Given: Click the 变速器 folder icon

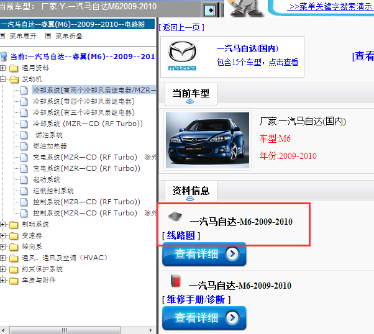Looking at the screenshot, I should 14,236.
